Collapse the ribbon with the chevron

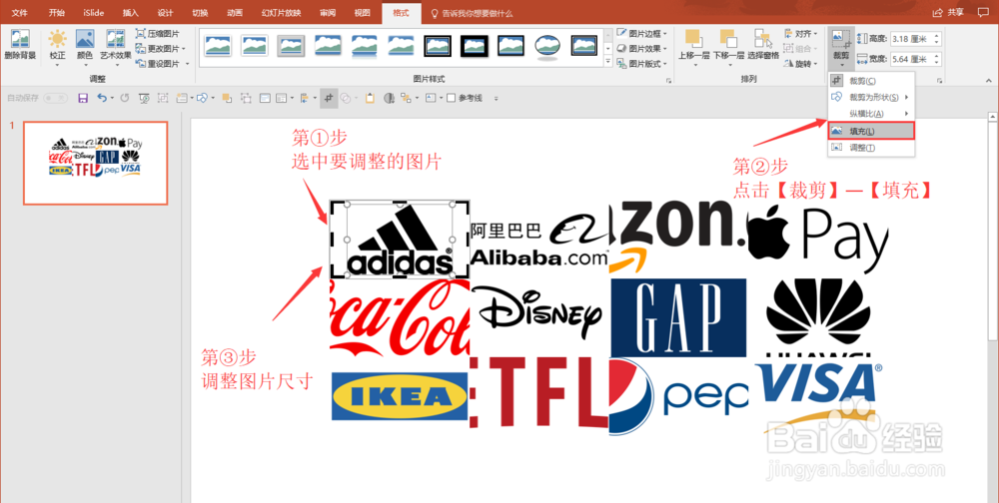988,80
